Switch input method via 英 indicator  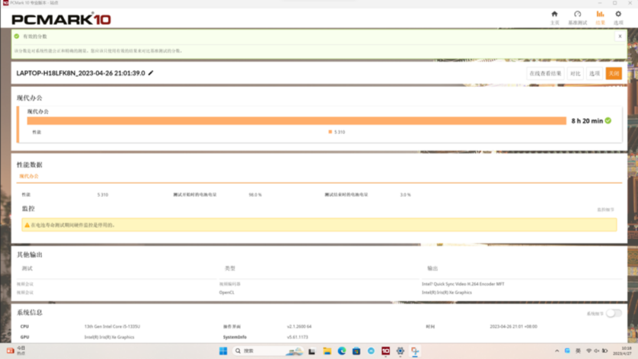578,351
